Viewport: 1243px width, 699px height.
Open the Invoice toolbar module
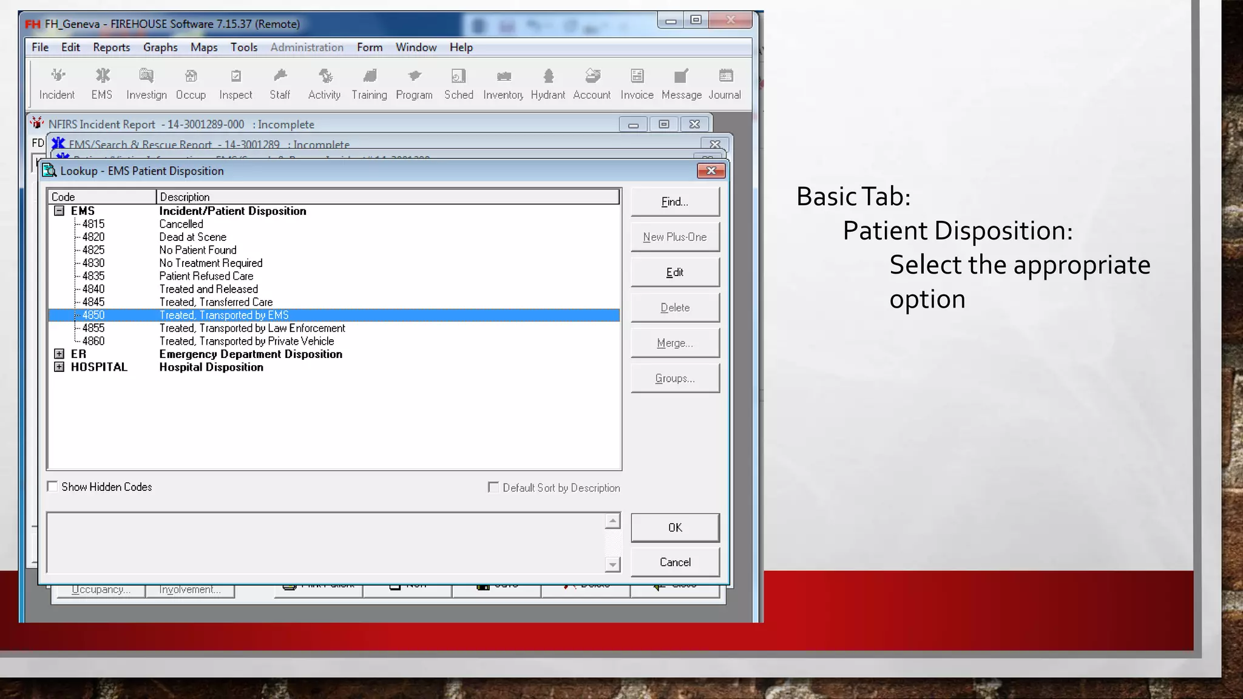(637, 84)
